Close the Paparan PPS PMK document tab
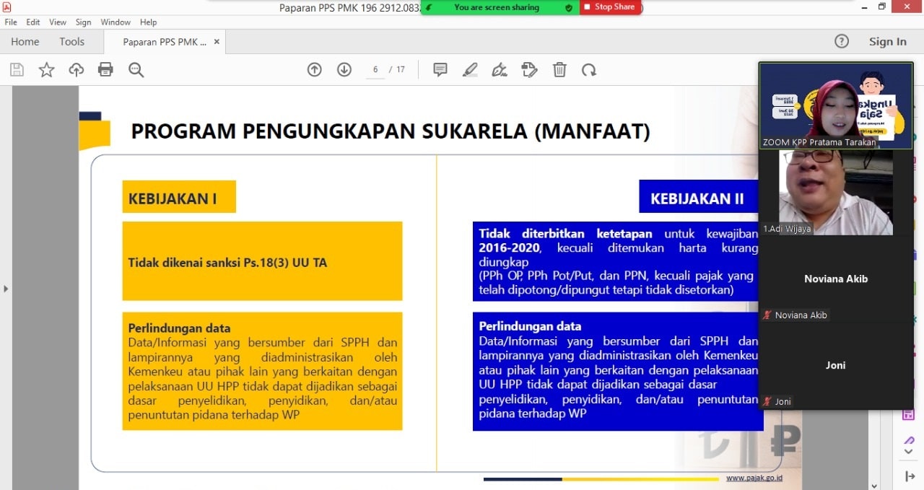 pyautogui.click(x=217, y=42)
